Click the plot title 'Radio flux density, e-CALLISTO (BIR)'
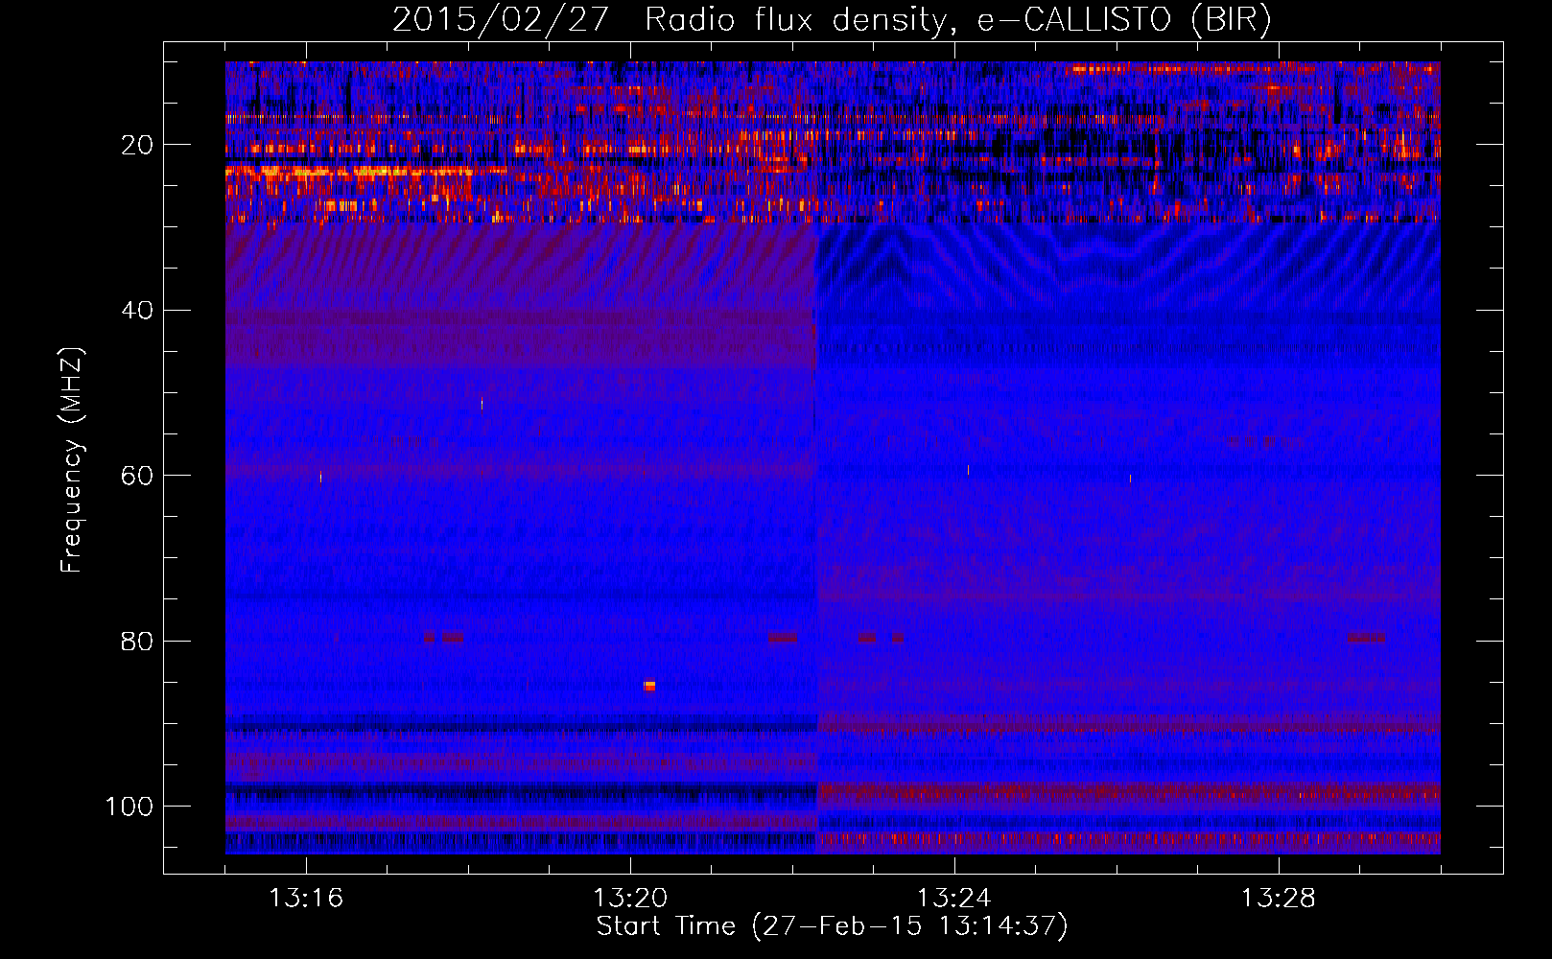Screen dimensions: 1552x959 pyautogui.click(x=957, y=19)
